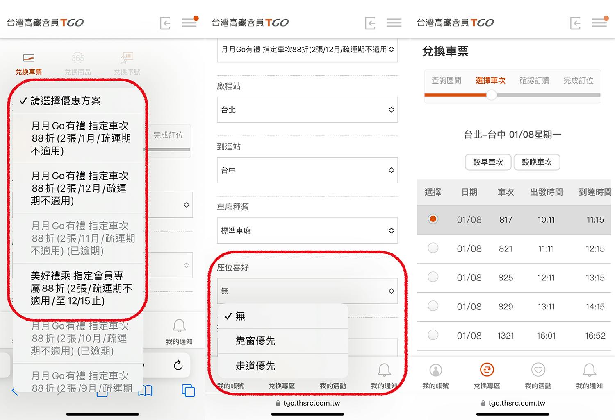The height and width of the screenshot is (420, 615).
Task: Click arrival time 11:15 cell
Action: click(595, 220)
